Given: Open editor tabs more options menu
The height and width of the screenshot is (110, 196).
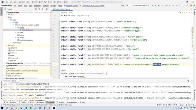Looking at the screenshot, I should [192, 9].
